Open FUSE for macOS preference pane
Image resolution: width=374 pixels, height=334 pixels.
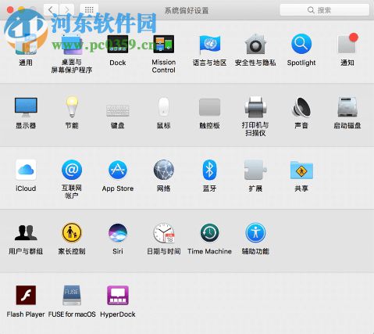coord(72,295)
